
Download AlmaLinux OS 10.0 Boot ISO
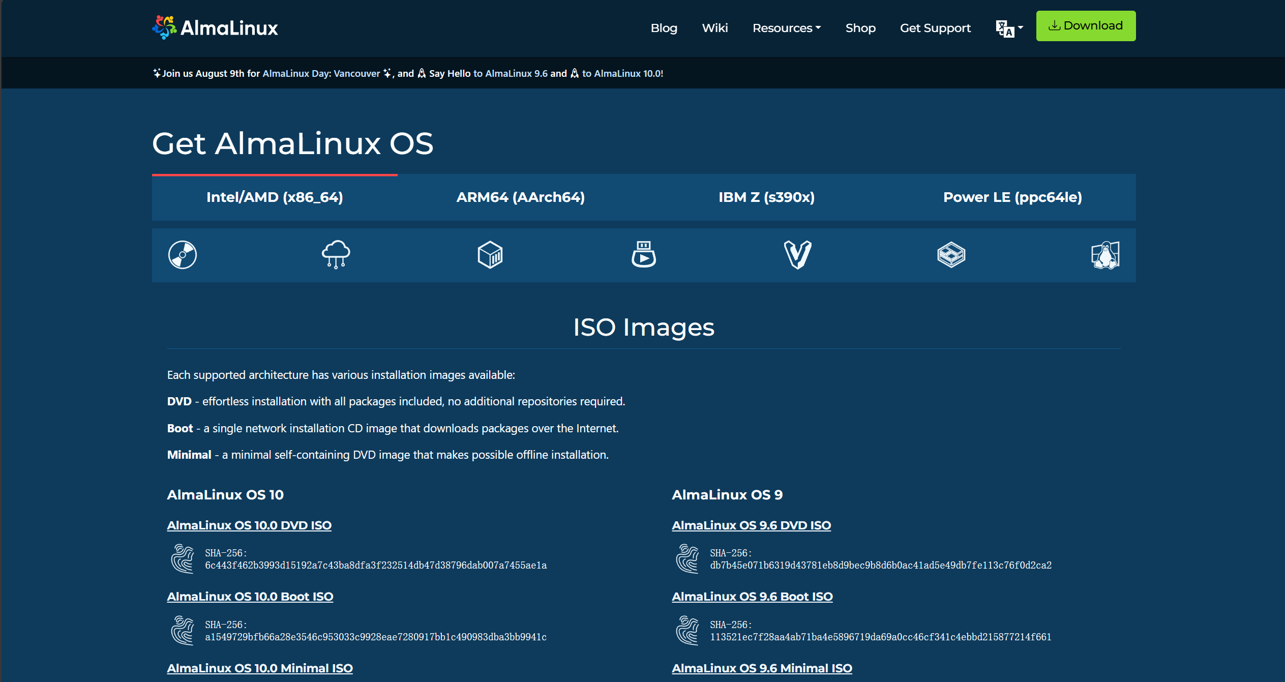pos(250,597)
